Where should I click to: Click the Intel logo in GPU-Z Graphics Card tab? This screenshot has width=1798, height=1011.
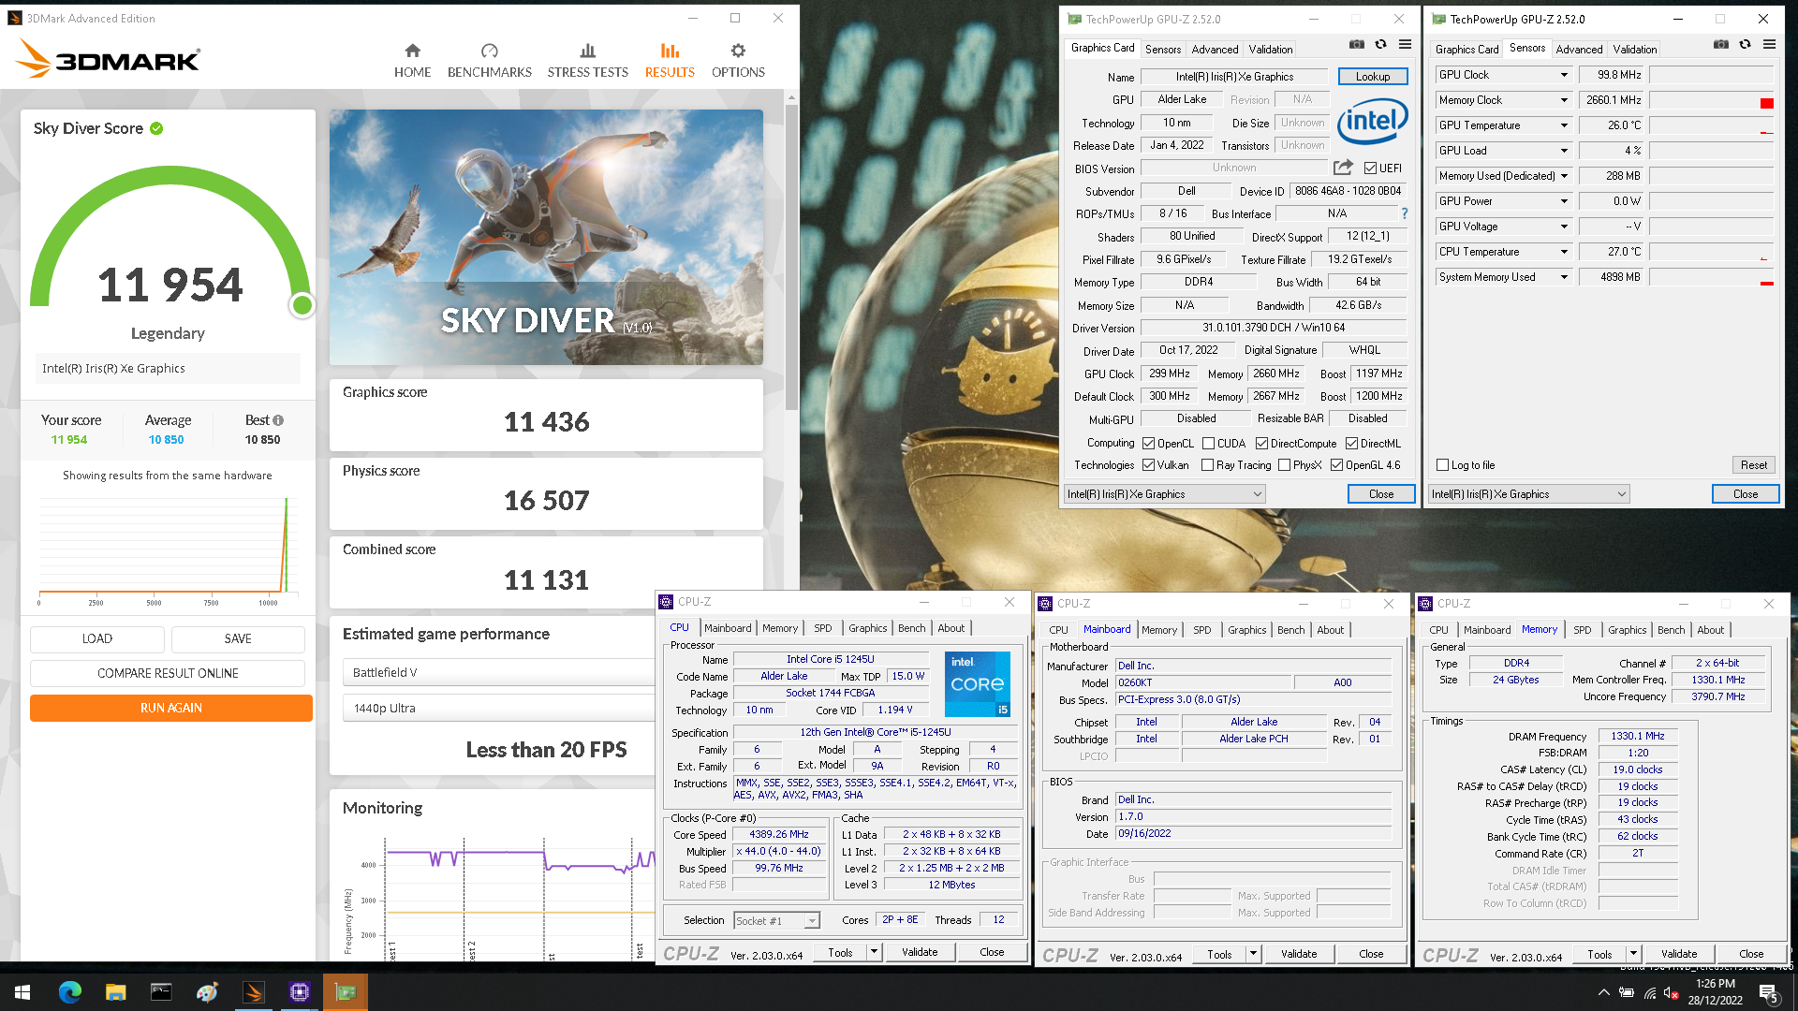tap(1373, 121)
